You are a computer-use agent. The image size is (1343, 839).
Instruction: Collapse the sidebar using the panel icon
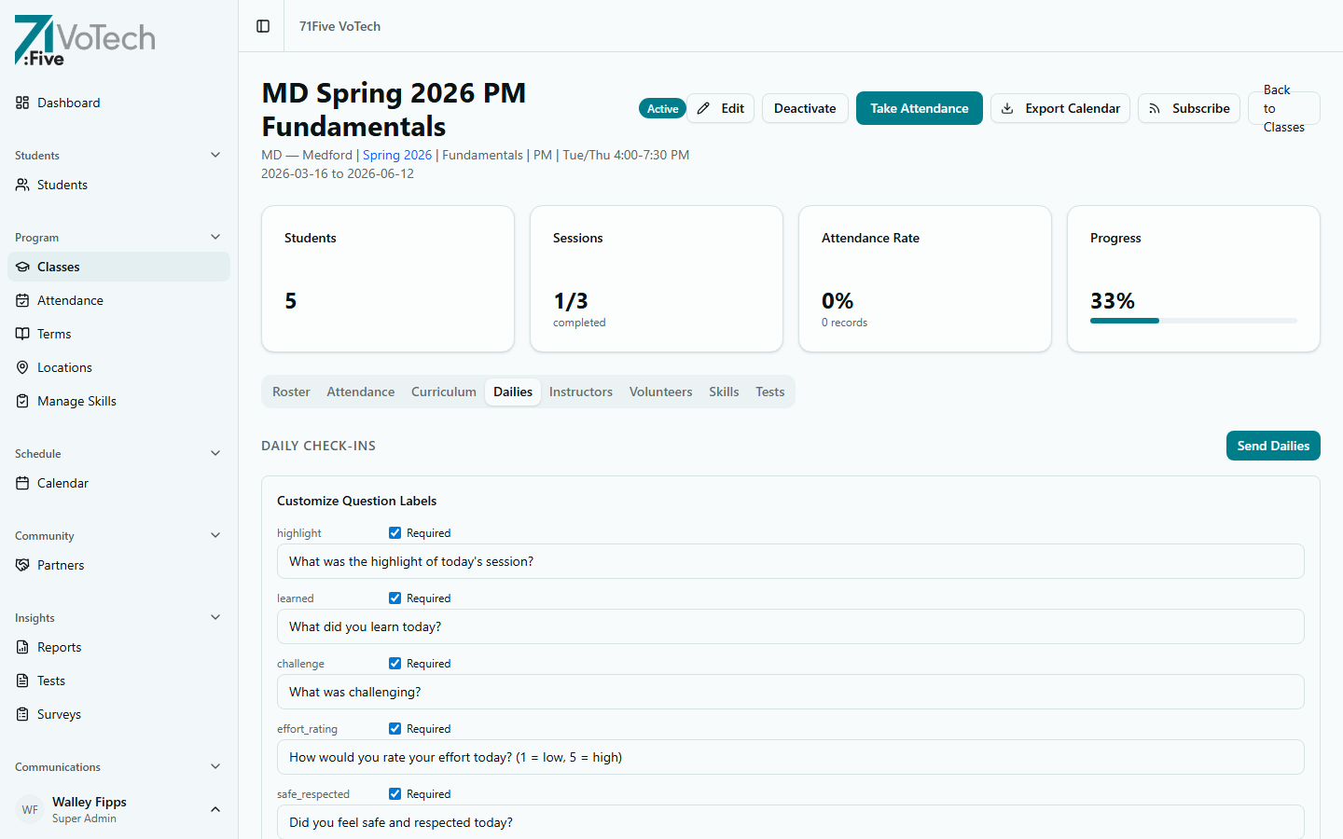pos(261,26)
